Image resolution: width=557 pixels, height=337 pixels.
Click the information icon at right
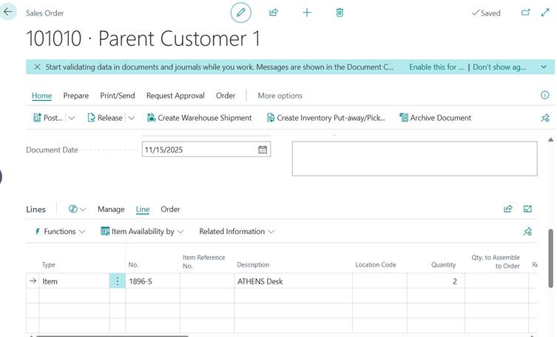coord(545,96)
